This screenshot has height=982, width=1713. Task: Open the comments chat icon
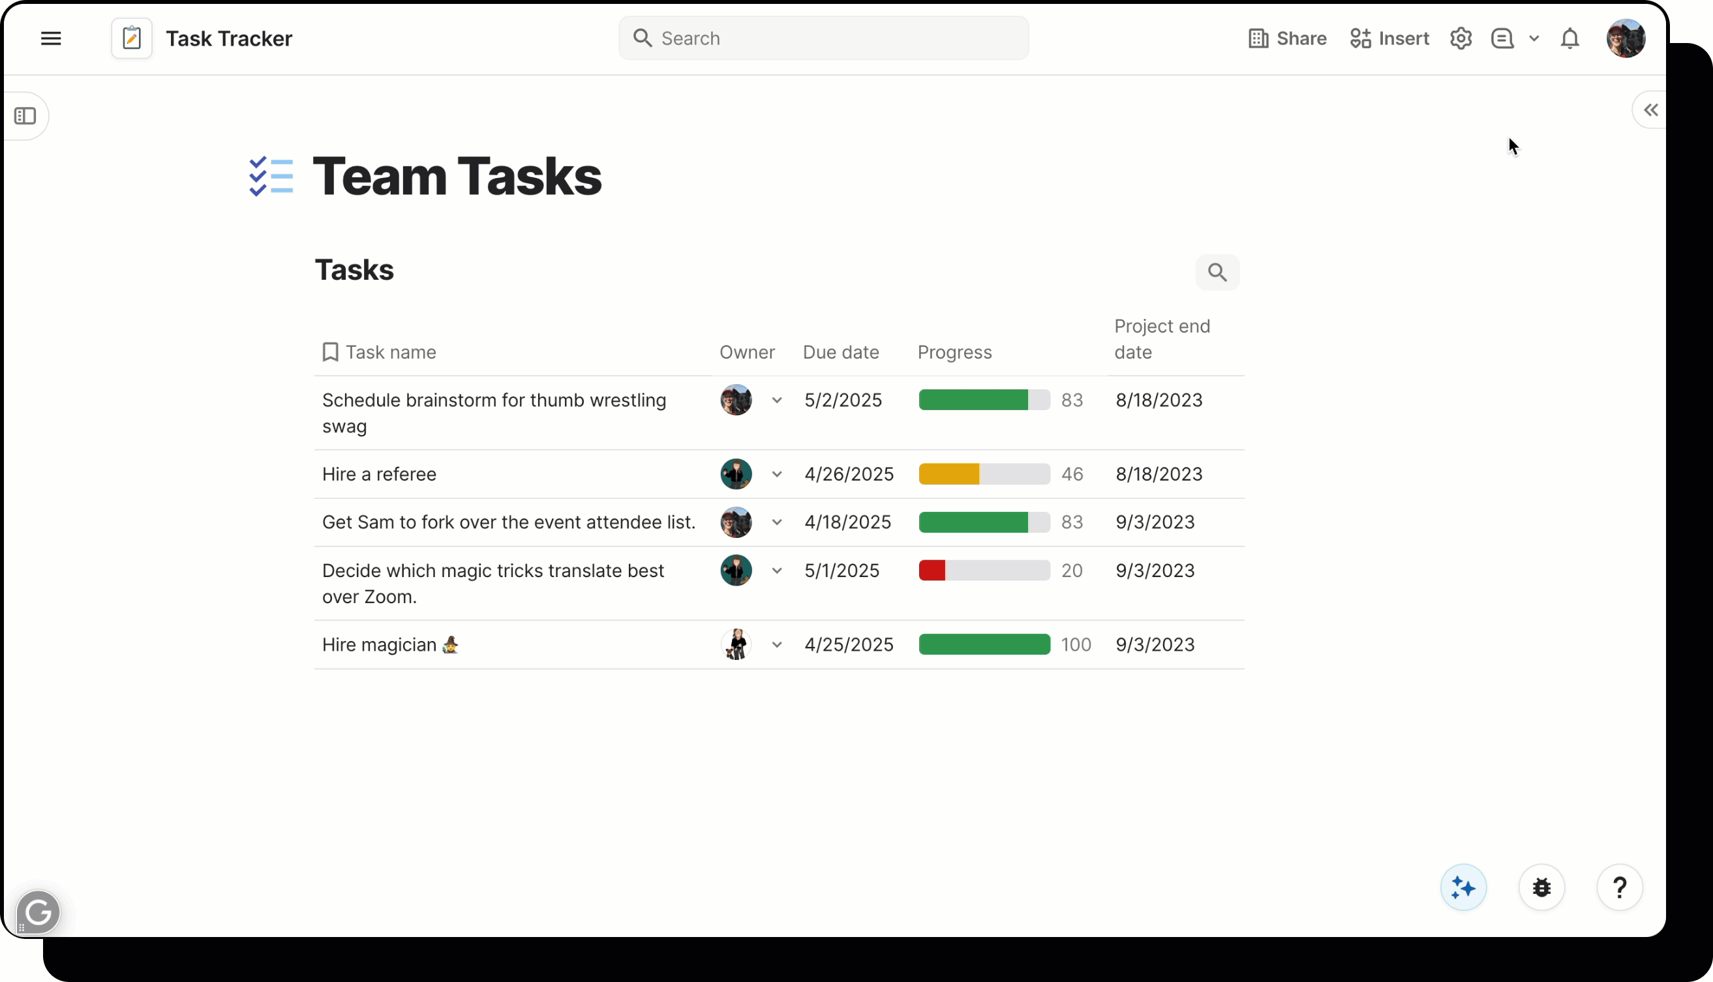coord(1502,38)
